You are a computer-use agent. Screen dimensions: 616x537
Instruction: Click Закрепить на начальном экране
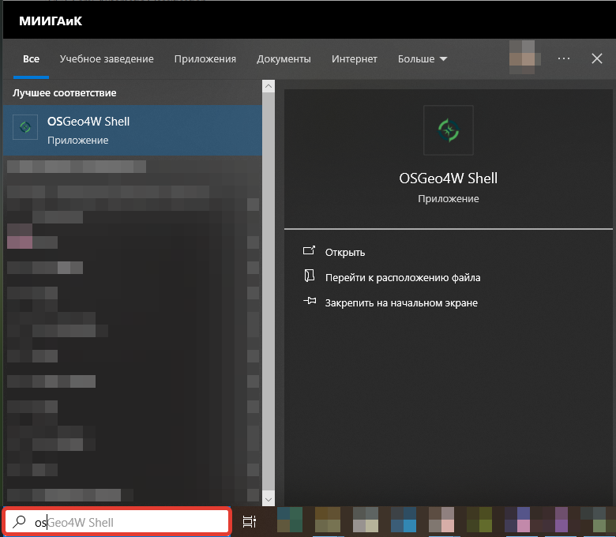click(401, 303)
